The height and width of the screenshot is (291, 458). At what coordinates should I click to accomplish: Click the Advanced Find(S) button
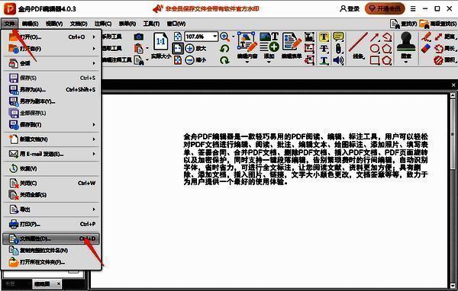click(x=438, y=24)
